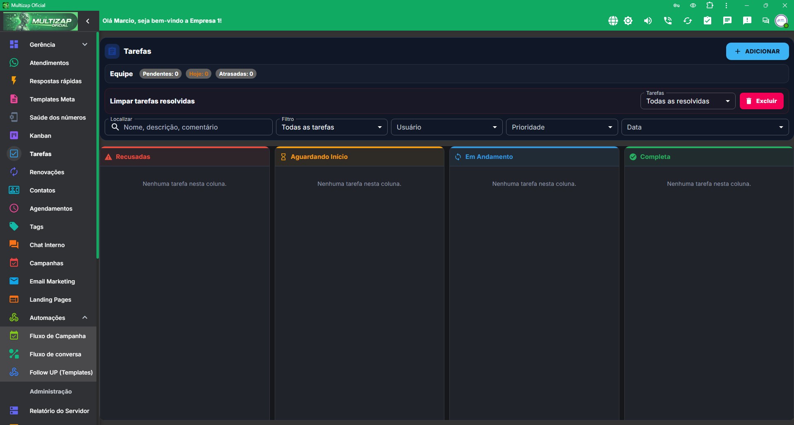Open the Filtro Todas as tarefas dropdown
The image size is (794, 425).
(331, 127)
